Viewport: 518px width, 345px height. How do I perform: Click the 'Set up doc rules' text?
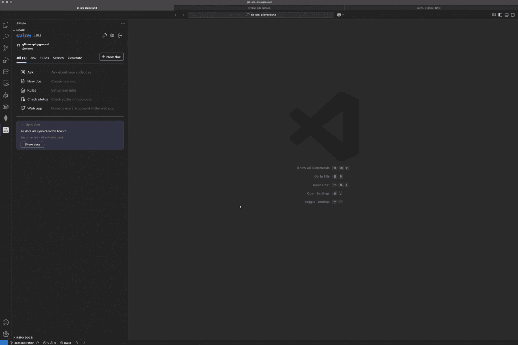[x=64, y=90]
